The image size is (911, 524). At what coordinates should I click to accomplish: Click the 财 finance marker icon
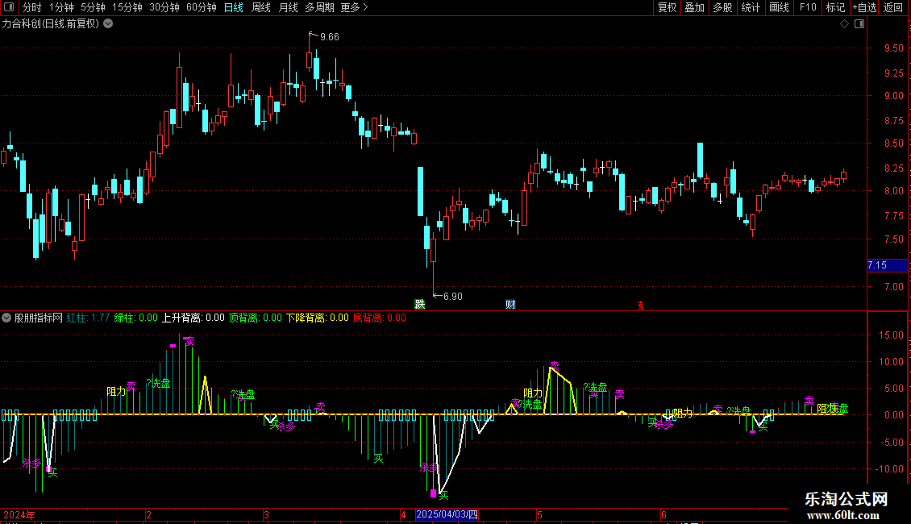tap(510, 305)
